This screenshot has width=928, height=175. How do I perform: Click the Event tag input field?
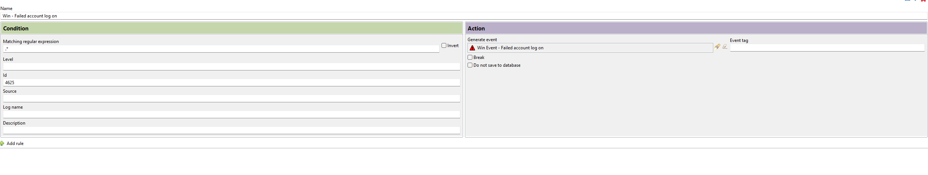(x=827, y=48)
